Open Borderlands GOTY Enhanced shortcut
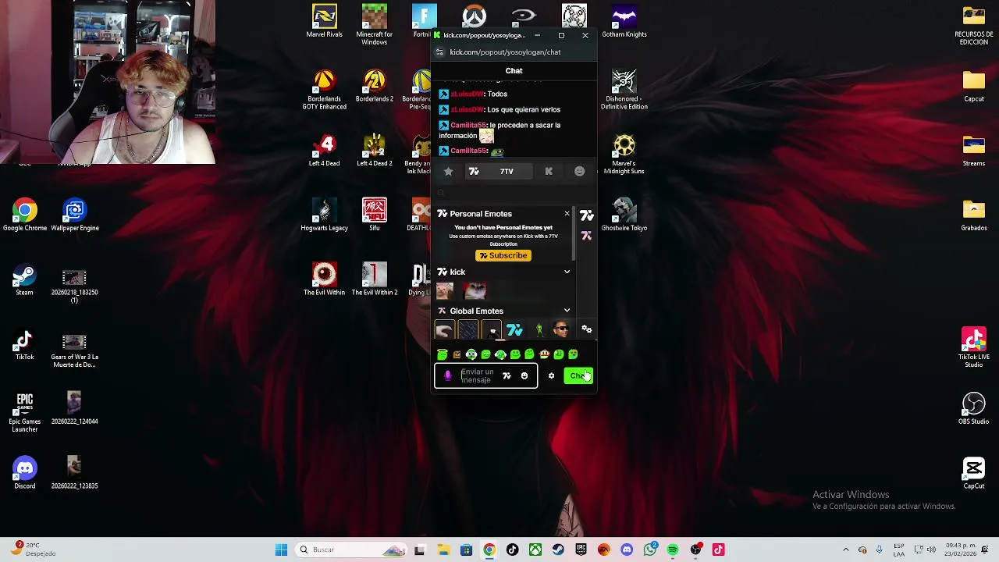 coord(324,90)
